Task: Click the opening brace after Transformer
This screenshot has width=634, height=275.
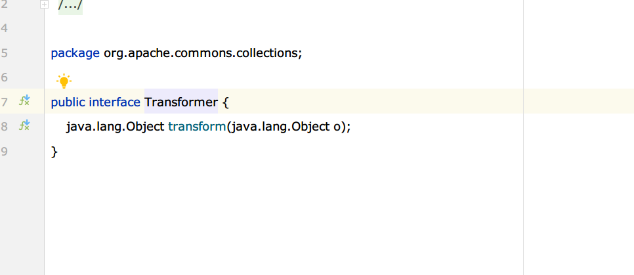Action: [x=226, y=102]
